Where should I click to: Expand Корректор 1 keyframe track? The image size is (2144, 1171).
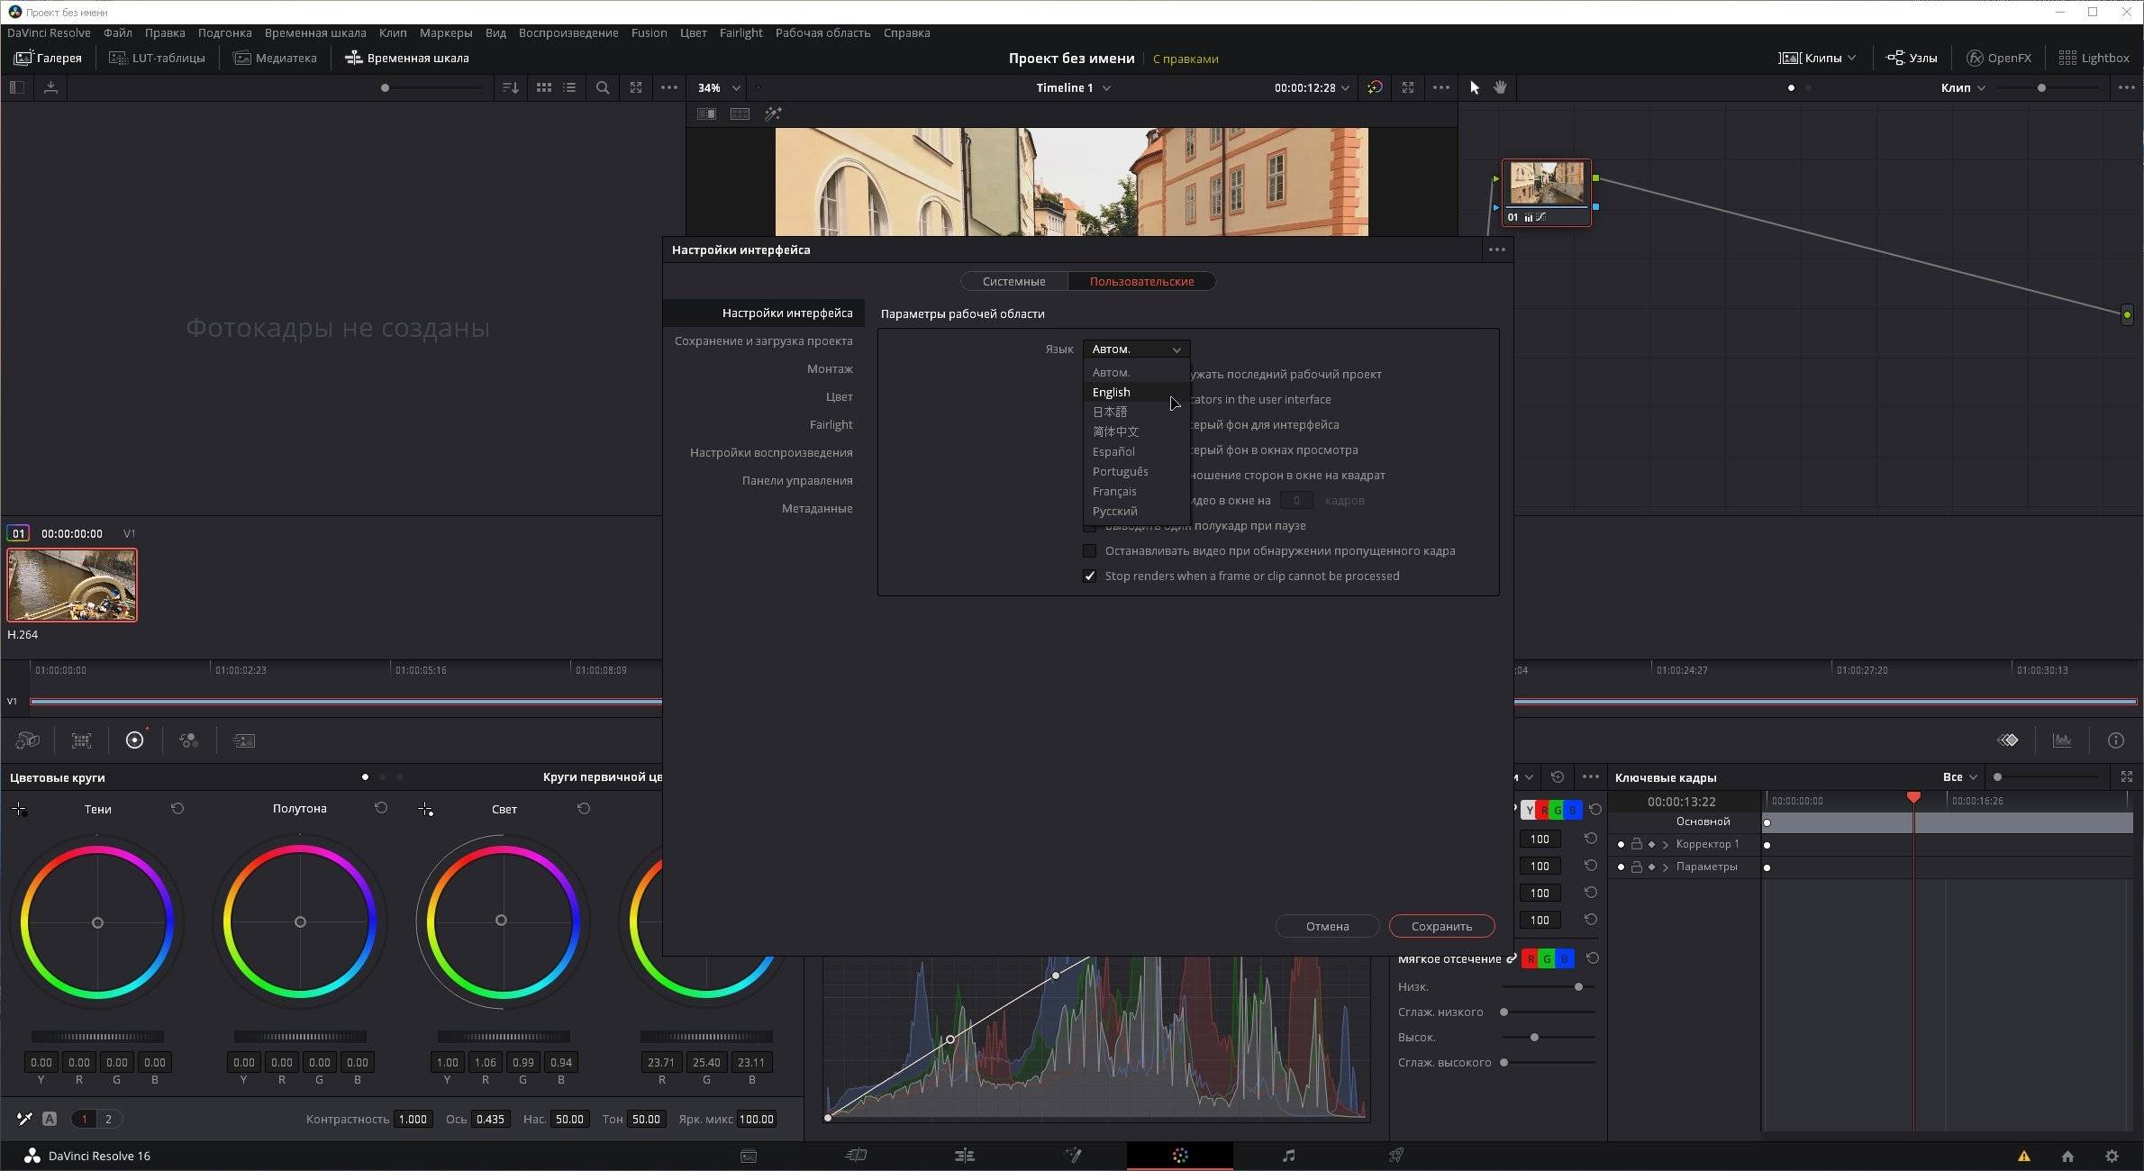1666,844
